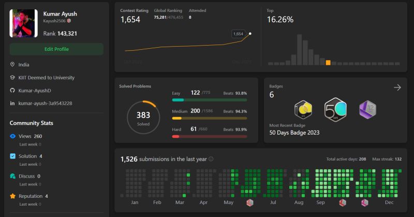Click the badge icon next to Kayush2506
The height and width of the screenshot is (217, 414).
point(69,21)
